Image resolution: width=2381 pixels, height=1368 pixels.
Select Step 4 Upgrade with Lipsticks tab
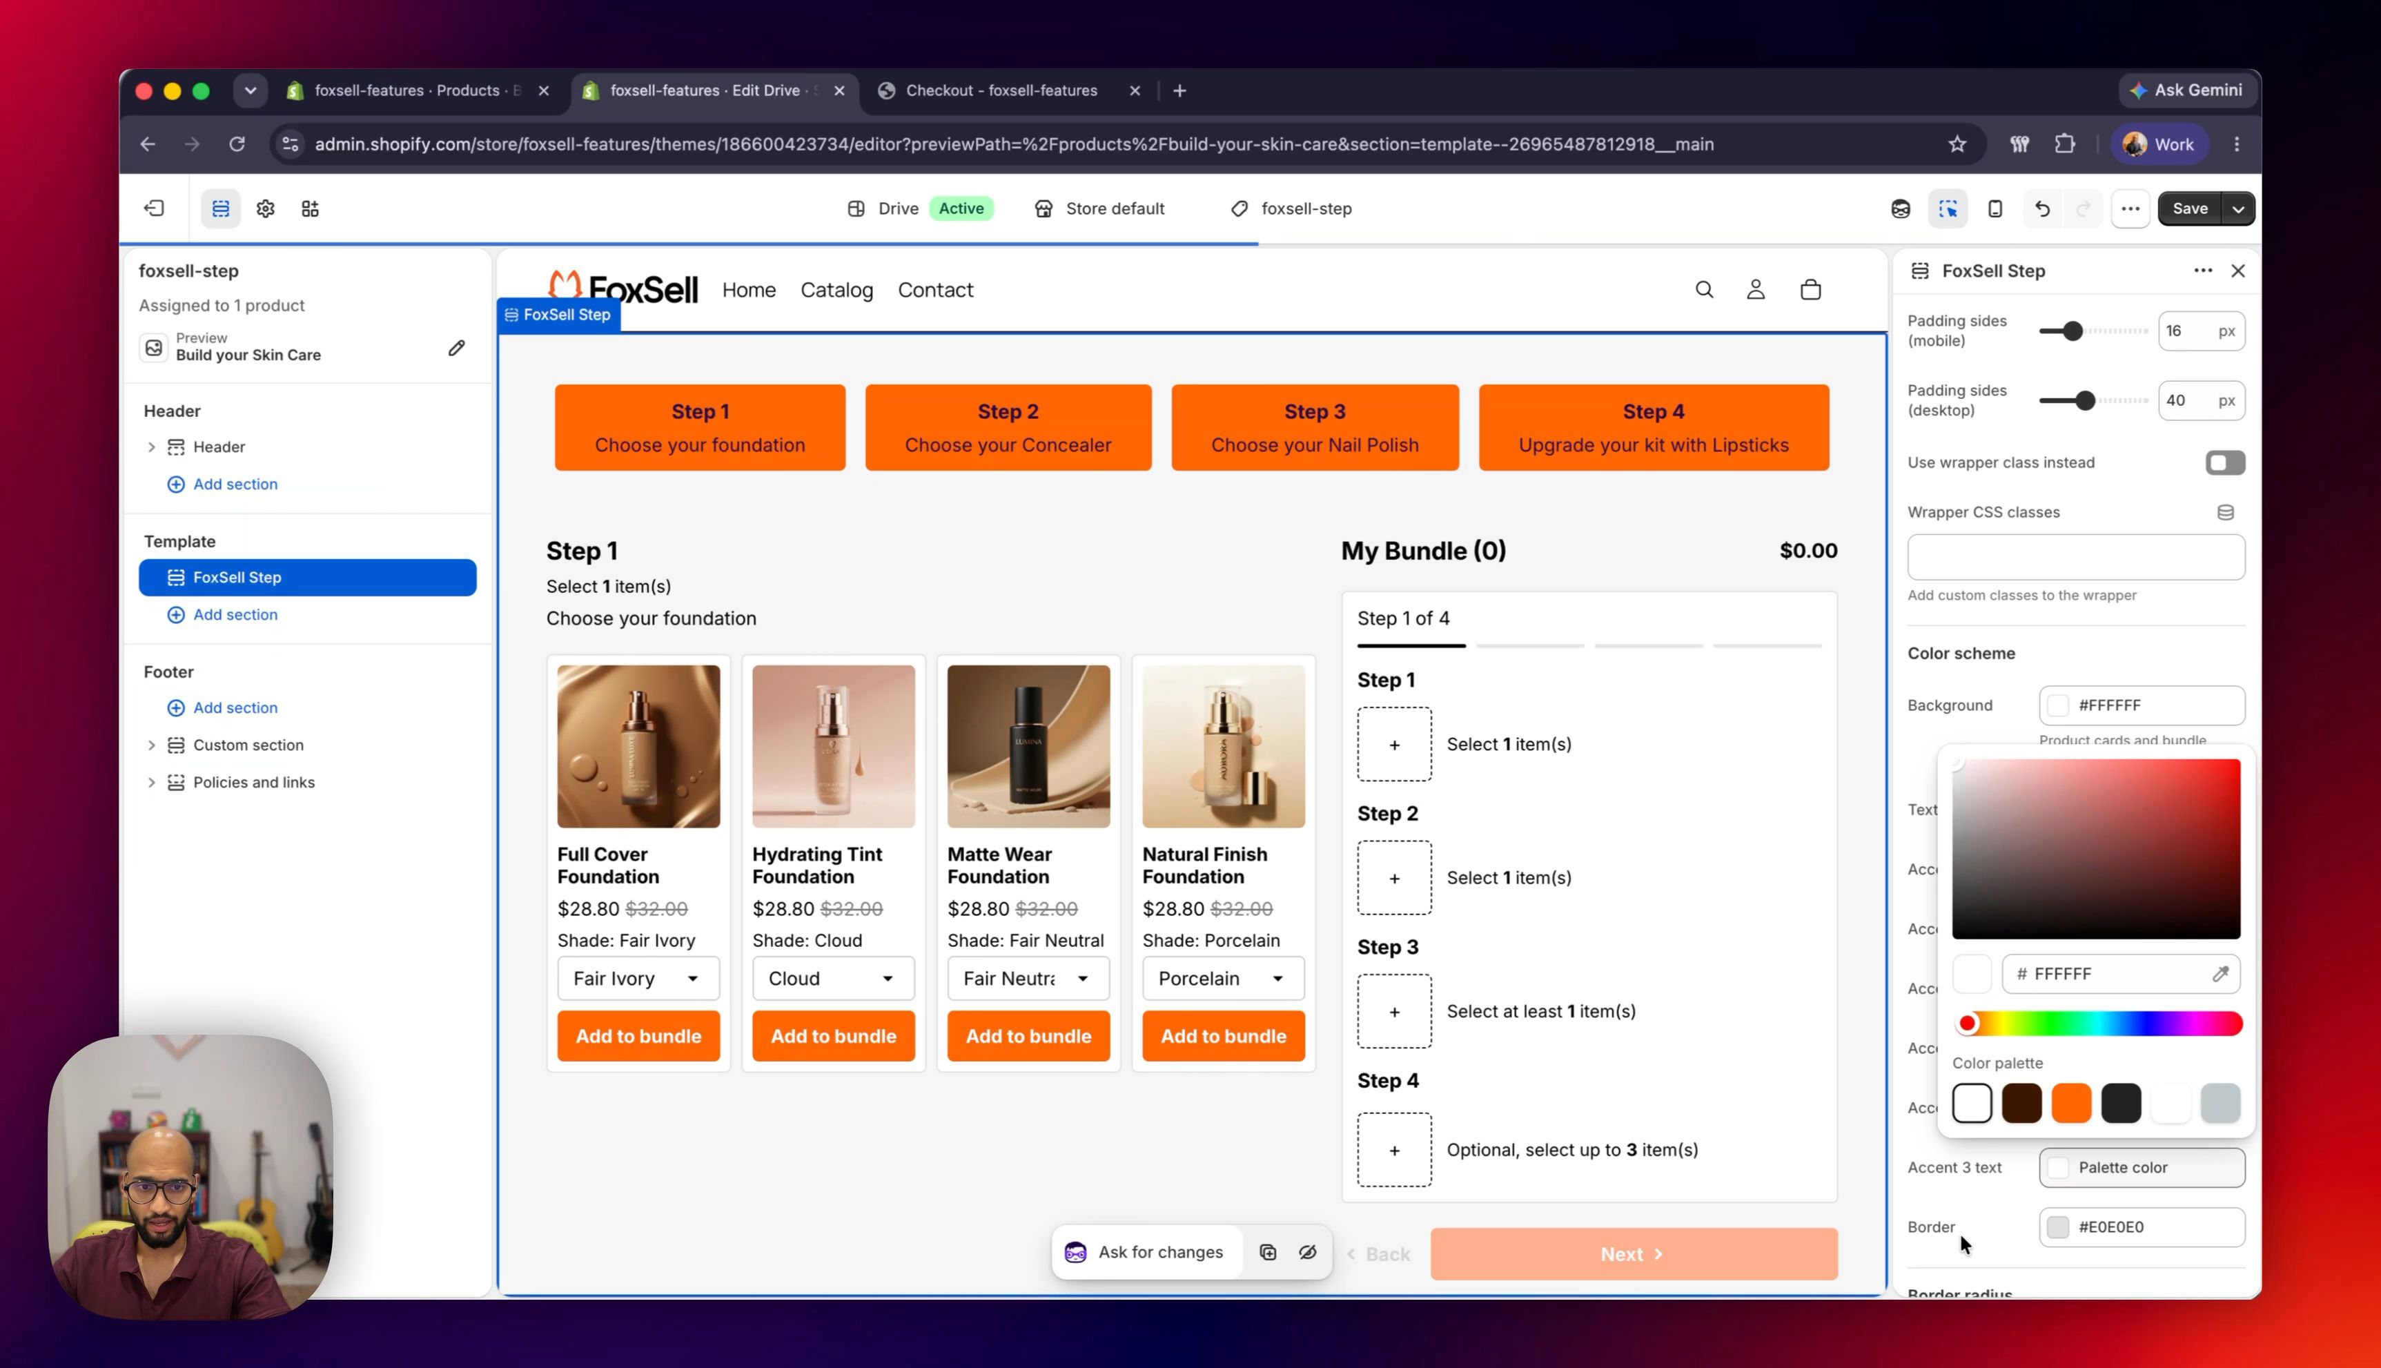coord(1653,427)
